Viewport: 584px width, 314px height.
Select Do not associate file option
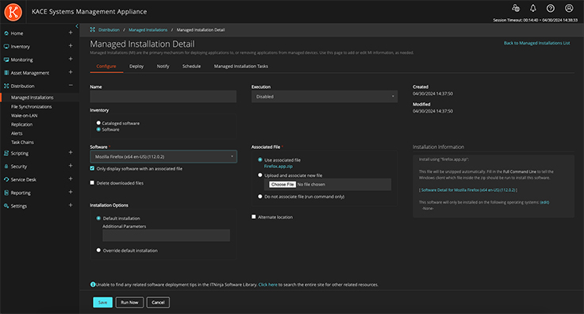[x=260, y=197]
